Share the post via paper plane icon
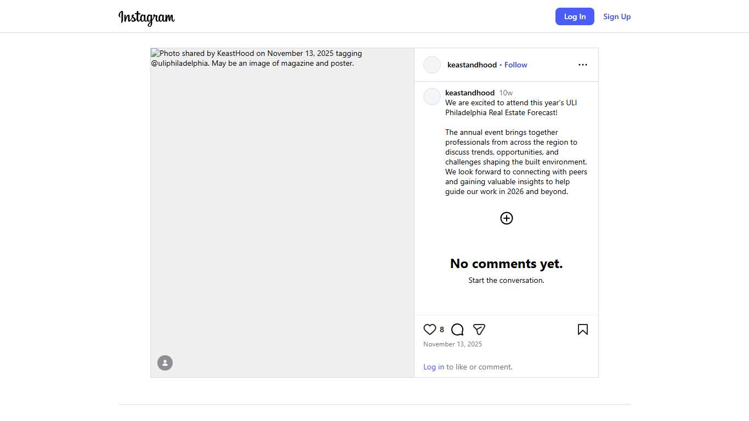 479,329
